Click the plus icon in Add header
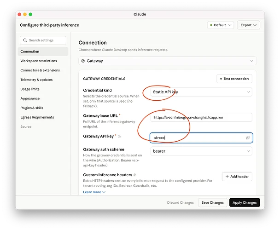 tap(227, 177)
